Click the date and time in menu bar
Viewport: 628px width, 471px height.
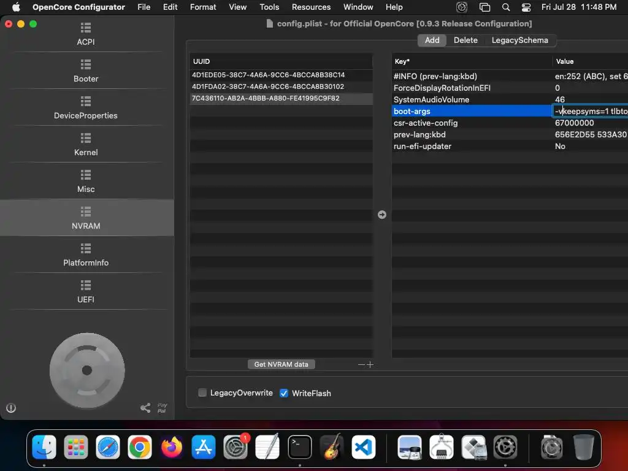[x=579, y=7]
